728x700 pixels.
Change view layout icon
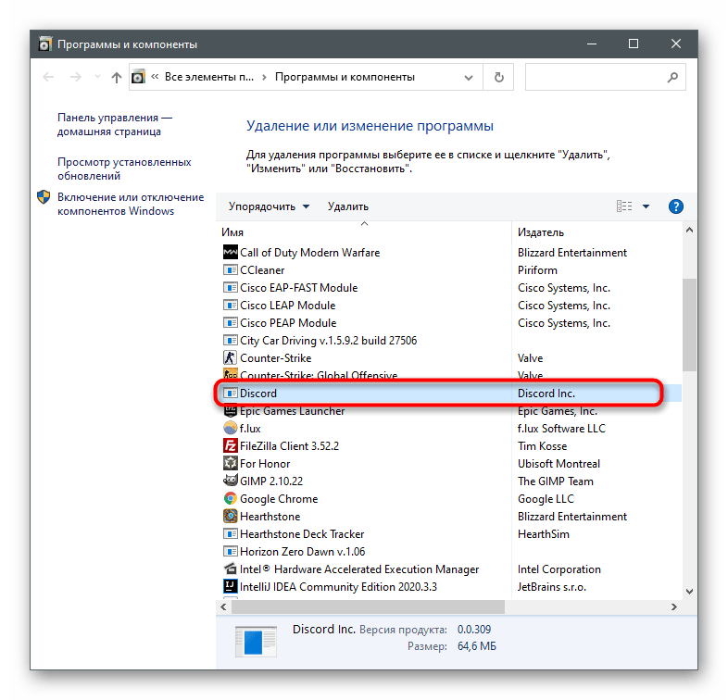pos(624,206)
